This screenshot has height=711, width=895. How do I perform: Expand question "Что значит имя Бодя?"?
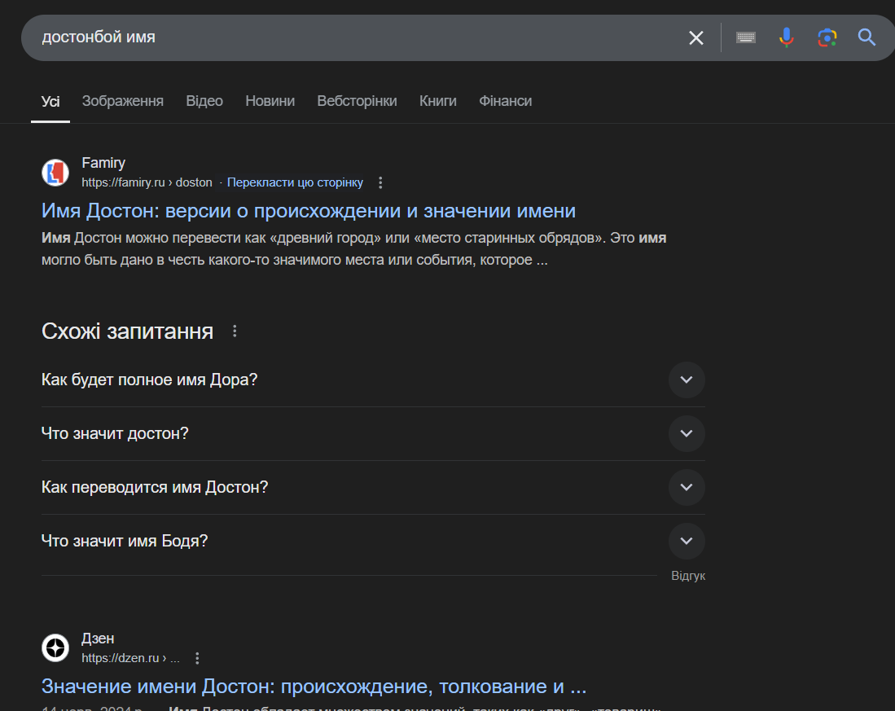pos(686,541)
